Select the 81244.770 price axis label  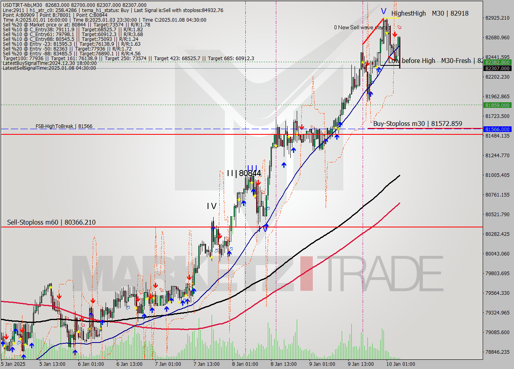coord(498,156)
